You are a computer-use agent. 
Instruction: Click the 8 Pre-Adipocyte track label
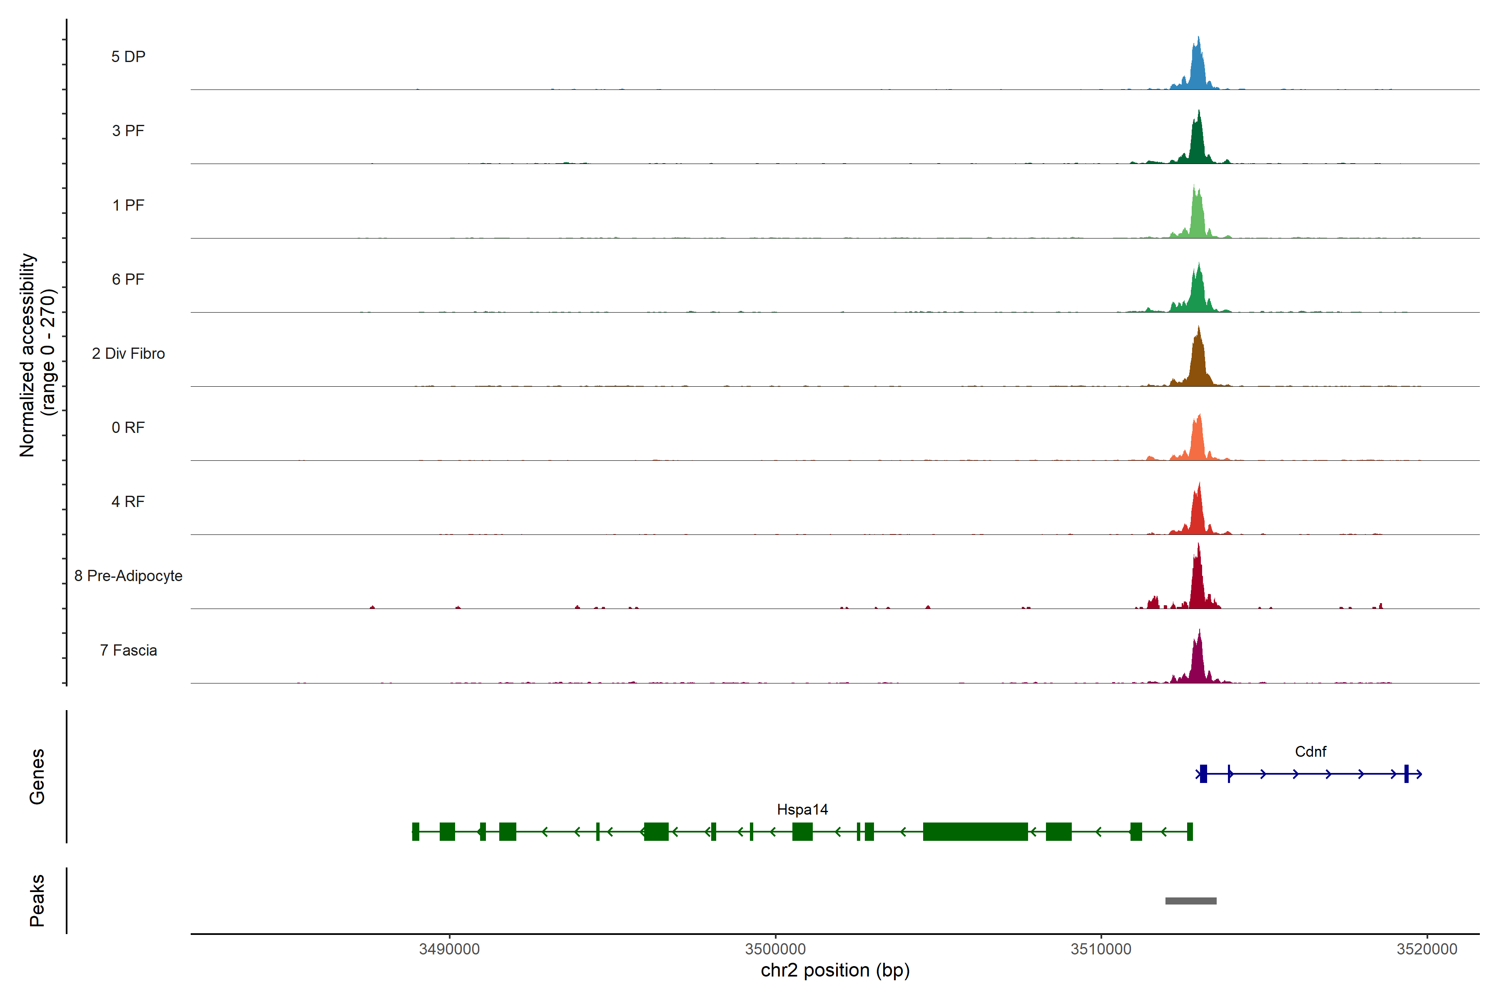128,576
